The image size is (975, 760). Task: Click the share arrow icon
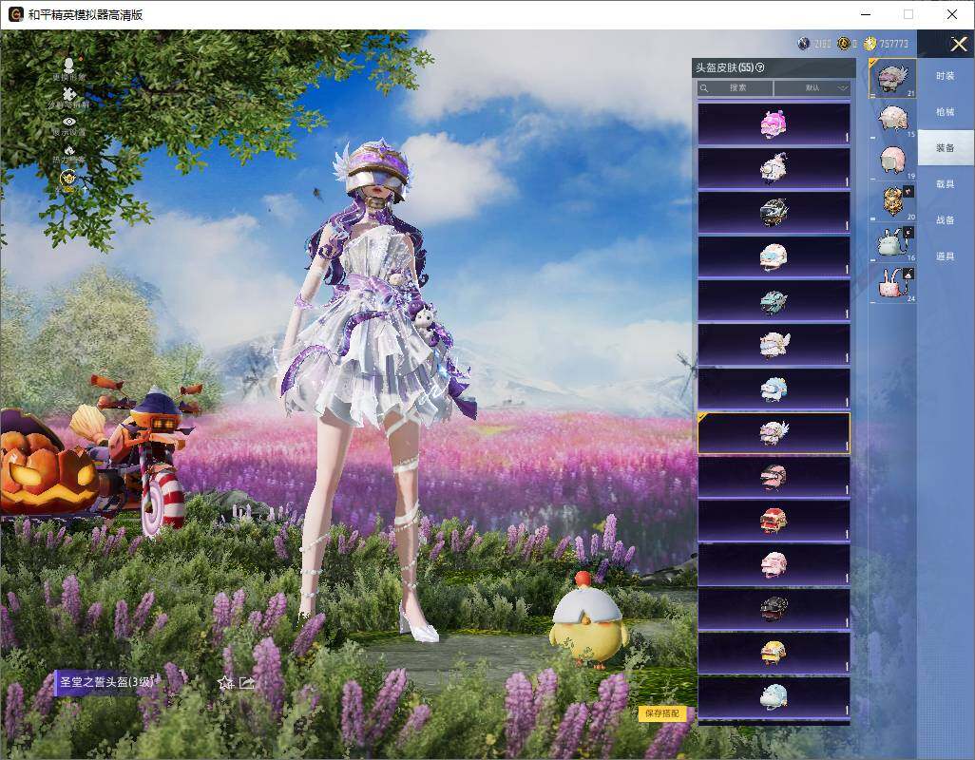click(247, 683)
